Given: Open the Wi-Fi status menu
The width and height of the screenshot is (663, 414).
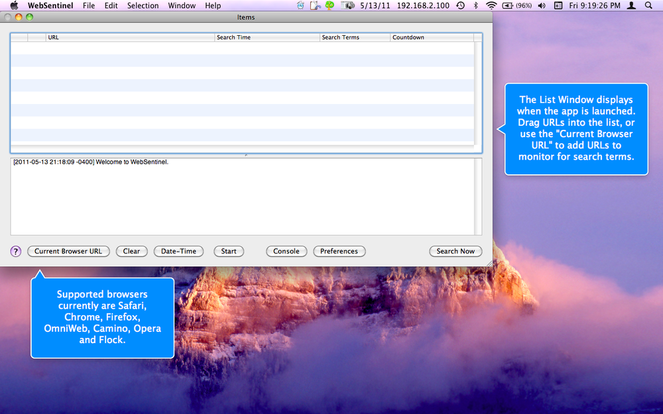Looking at the screenshot, I should click(x=491, y=5).
